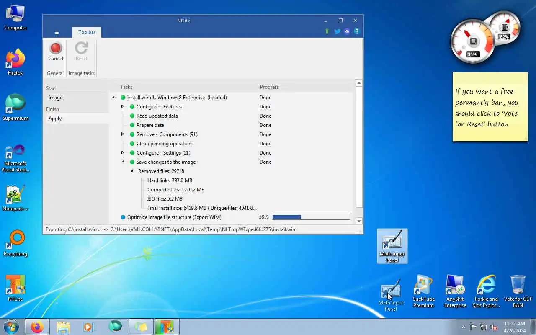Click the green status dot of Read updated data
Viewport: 536px width, 335px height.
(132, 116)
